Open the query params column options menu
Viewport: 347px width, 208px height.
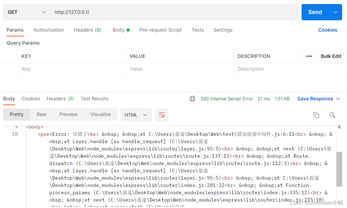click(x=309, y=56)
